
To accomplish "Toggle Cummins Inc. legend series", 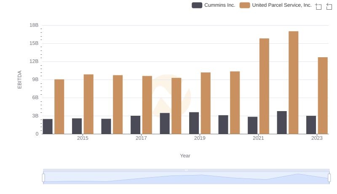I will 214,5.
